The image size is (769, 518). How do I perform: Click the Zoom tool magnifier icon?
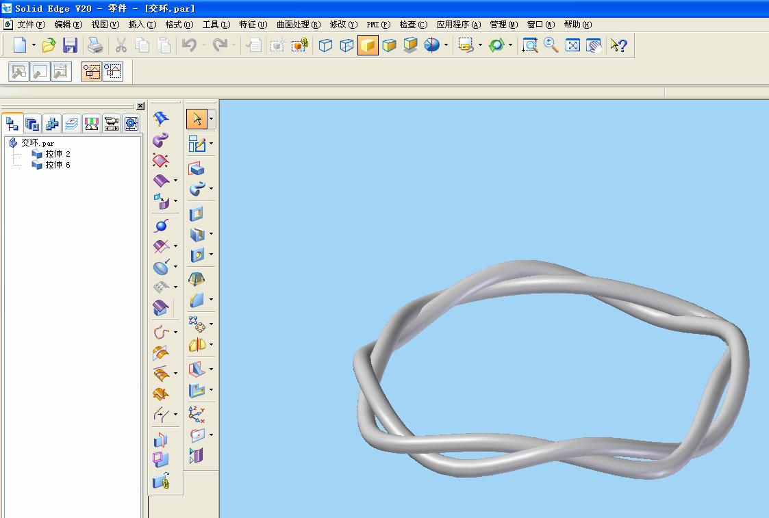click(551, 45)
